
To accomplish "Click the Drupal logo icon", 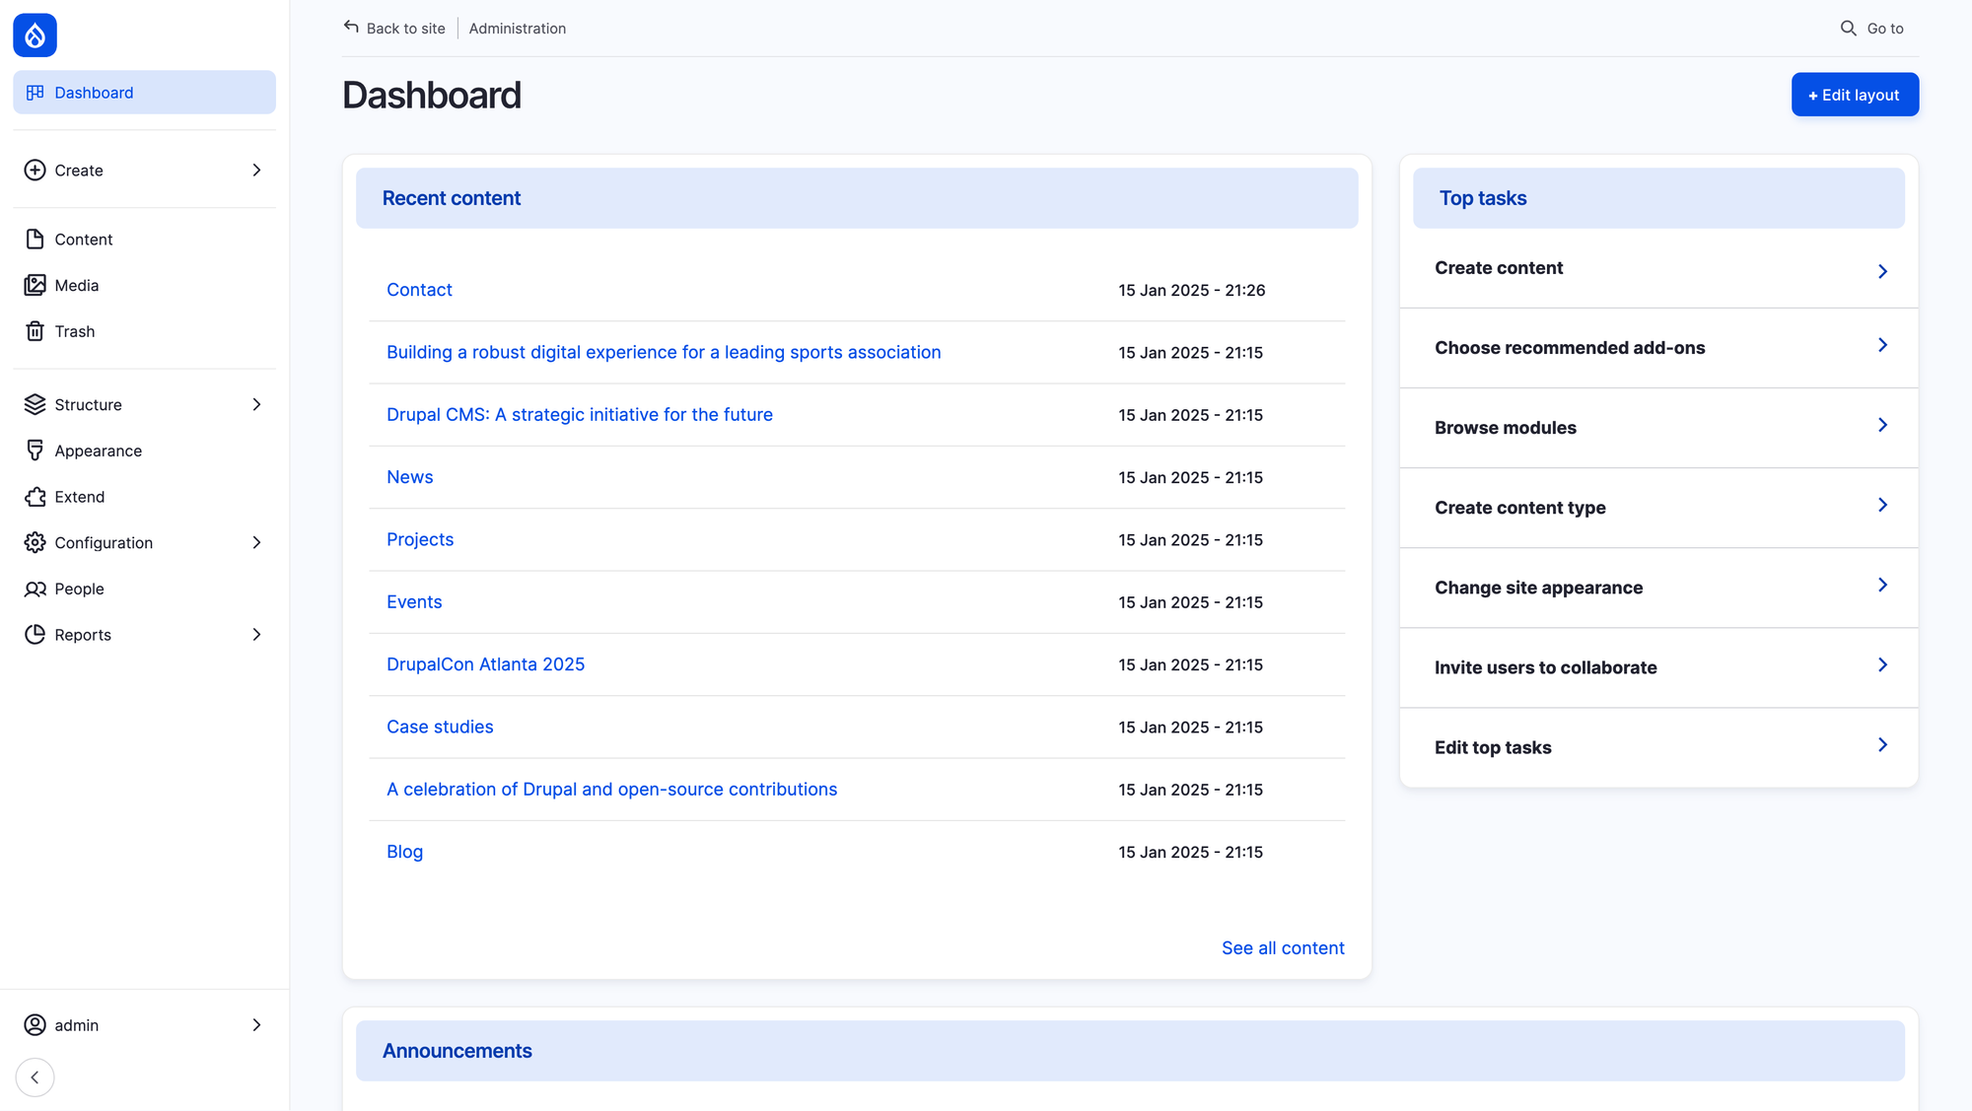I will click(35, 35).
